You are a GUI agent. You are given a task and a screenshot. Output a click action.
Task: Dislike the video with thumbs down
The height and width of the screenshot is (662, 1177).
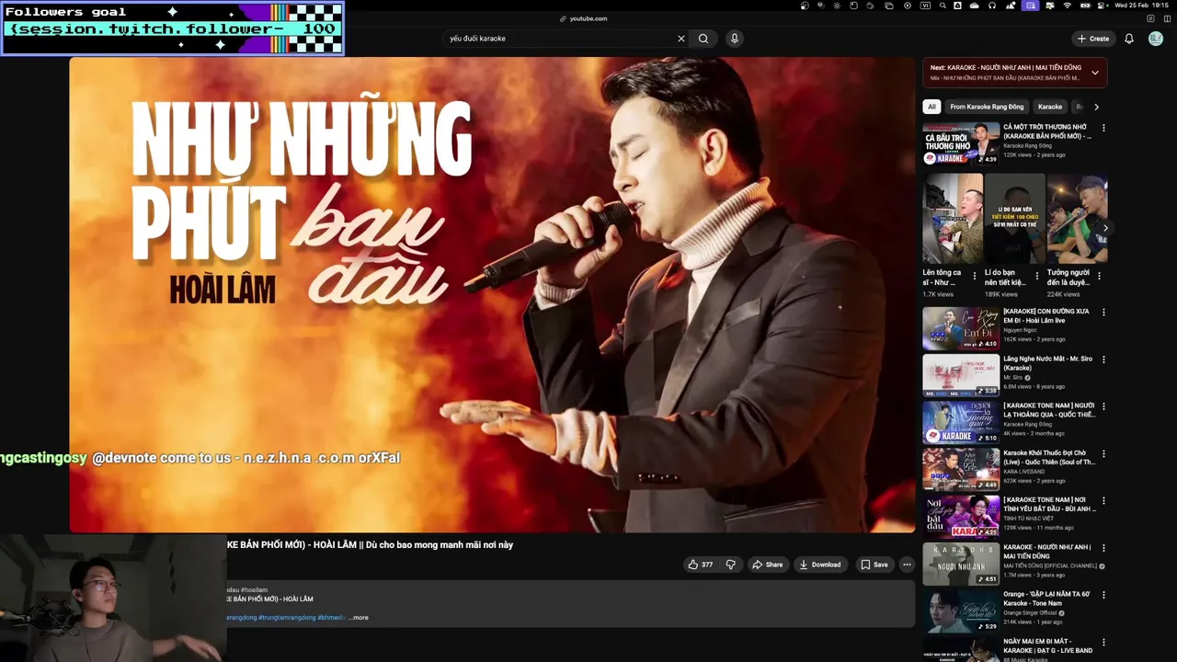pos(731,565)
